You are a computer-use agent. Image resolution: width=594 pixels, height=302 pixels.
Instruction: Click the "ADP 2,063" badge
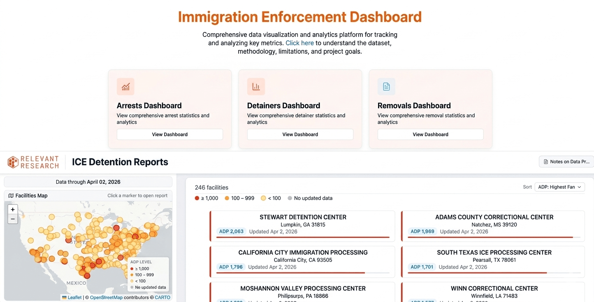[x=231, y=231]
